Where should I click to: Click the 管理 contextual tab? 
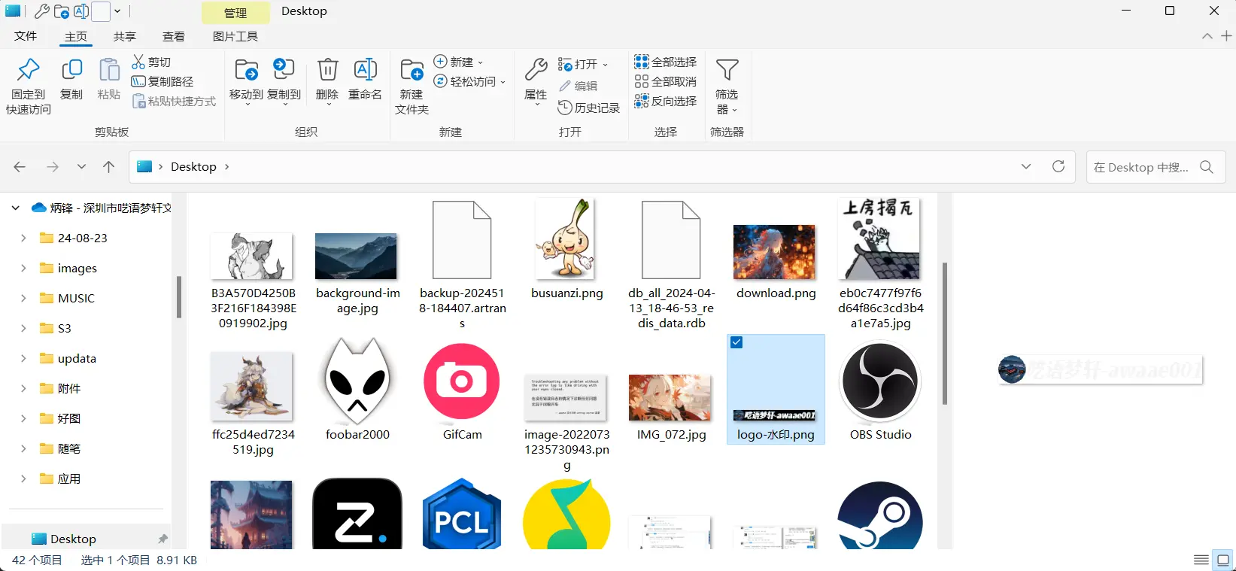(235, 13)
